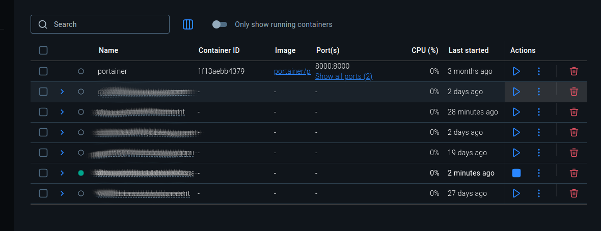Open more actions for container started 27 days ago
The height and width of the screenshot is (231, 601).
538,193
